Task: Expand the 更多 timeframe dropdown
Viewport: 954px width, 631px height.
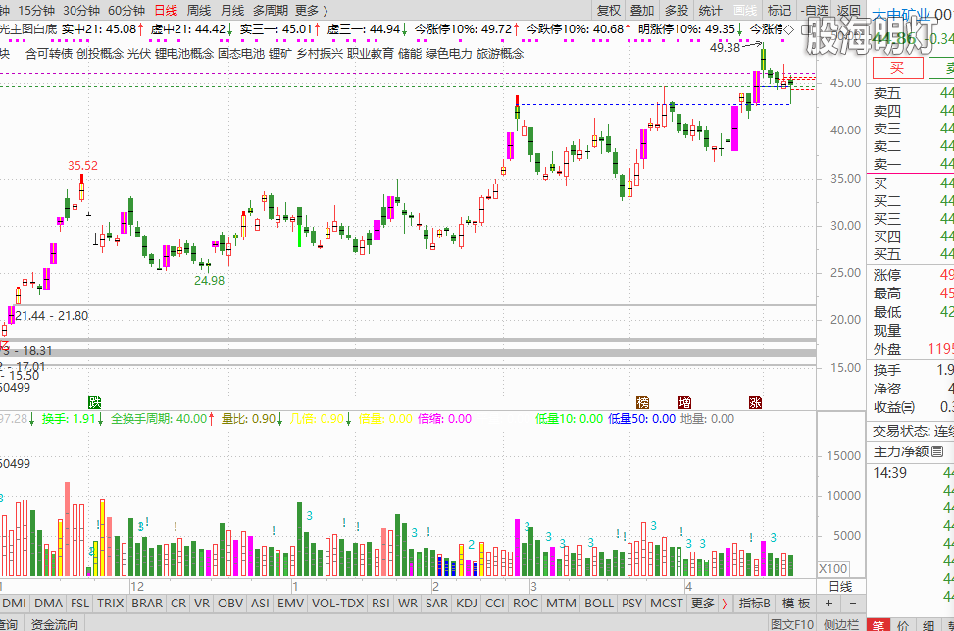Action: [x=311, y=10]
